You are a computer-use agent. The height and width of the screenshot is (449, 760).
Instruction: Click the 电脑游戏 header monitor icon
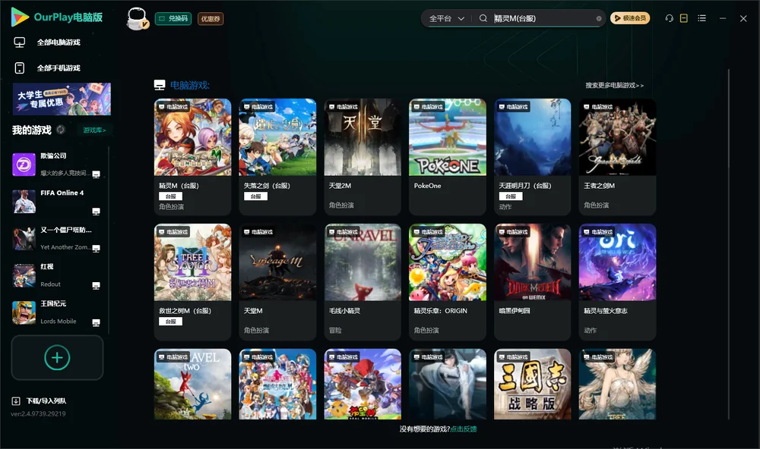point(160,85)
